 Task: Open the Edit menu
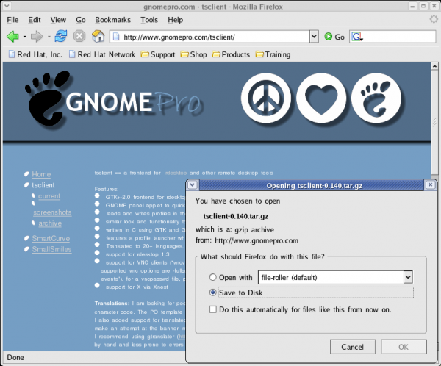point(35,20)
